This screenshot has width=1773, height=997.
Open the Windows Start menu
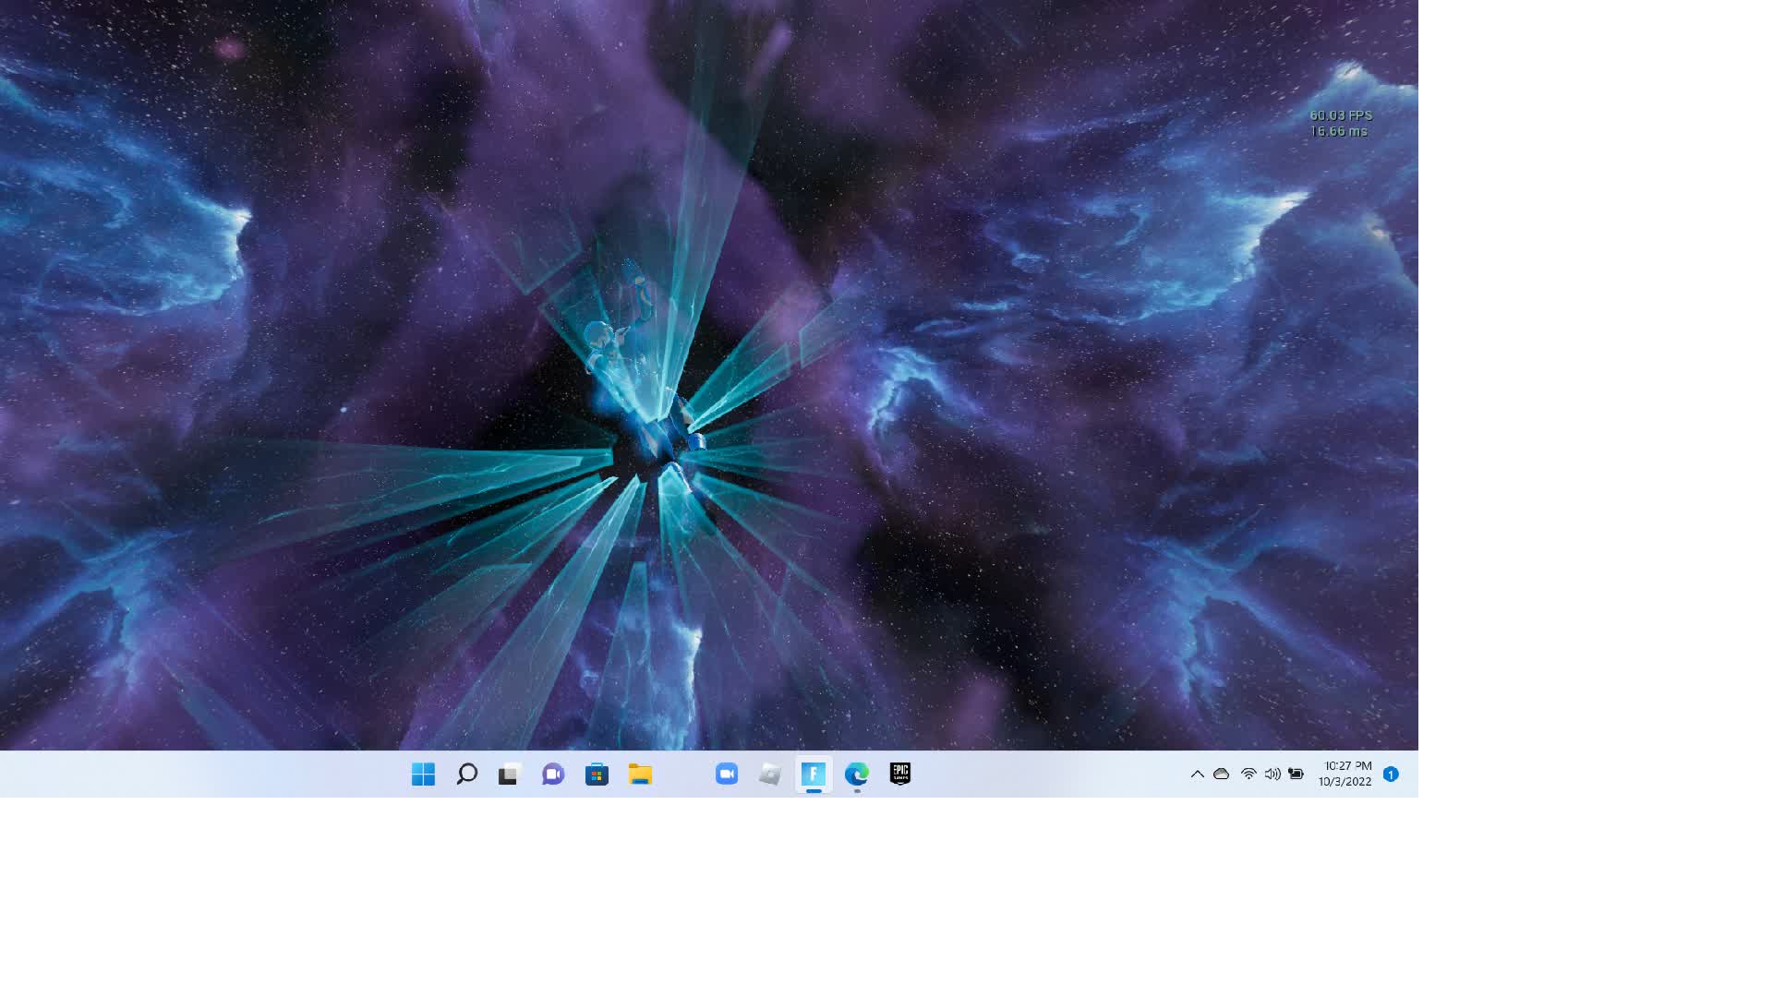coord(423,775)
